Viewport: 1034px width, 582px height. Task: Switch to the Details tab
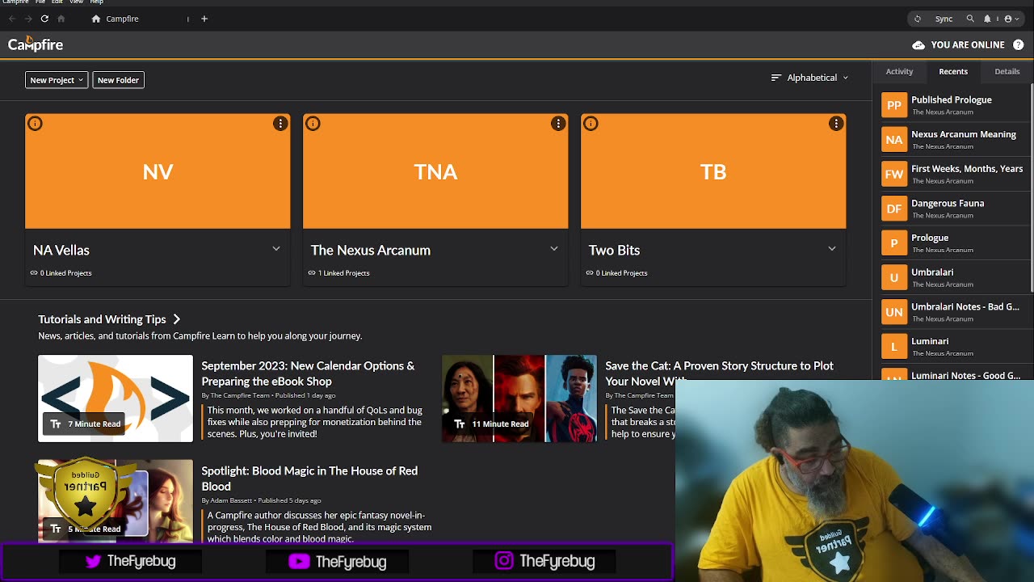[x=1007, y=71]
